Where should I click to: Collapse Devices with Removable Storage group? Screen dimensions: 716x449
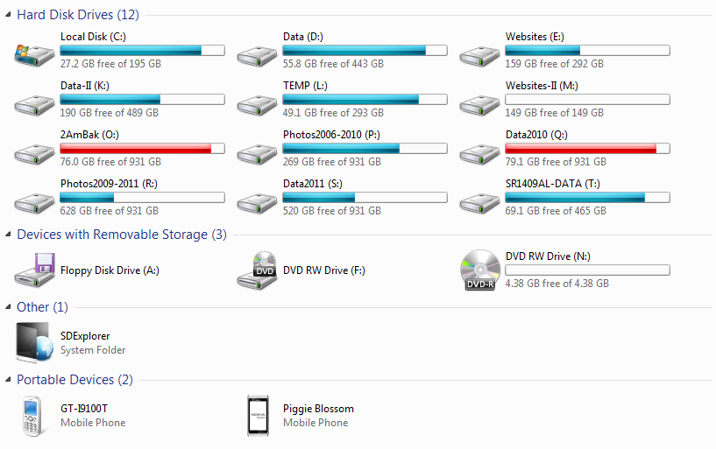[8, 235]
